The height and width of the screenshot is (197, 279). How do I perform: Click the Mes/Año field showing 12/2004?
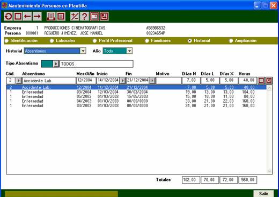pos(86,81)
